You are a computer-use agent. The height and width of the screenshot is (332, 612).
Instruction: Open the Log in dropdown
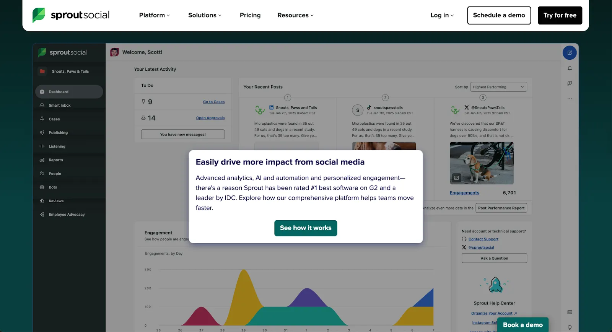coord(442,15)
